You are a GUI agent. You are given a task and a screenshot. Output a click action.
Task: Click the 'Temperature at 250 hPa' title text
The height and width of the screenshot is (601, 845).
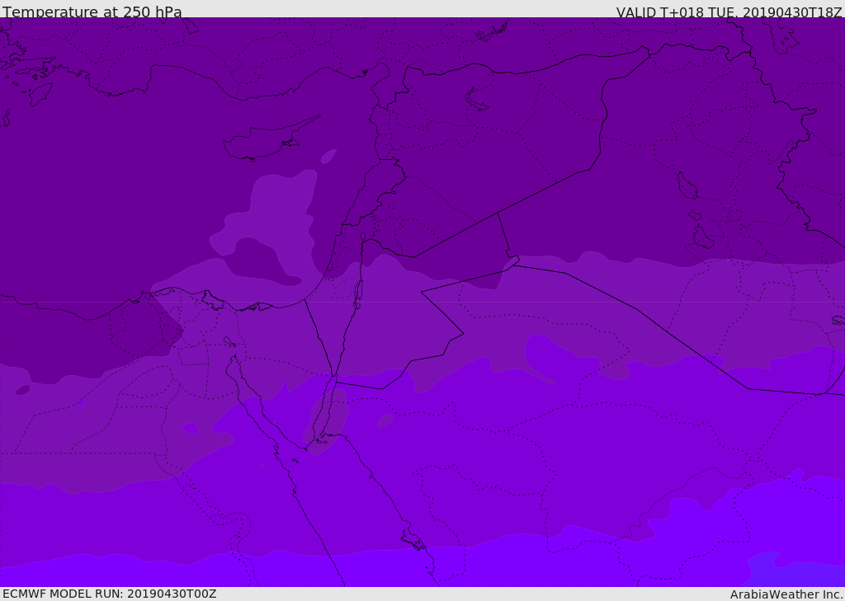tap(92, 12)
